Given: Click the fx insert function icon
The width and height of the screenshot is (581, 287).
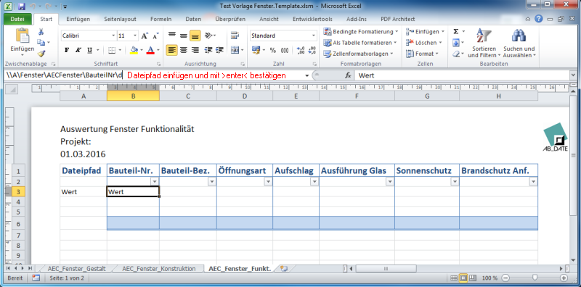Looking at the screenshot, I should click(x=348, y=75).
